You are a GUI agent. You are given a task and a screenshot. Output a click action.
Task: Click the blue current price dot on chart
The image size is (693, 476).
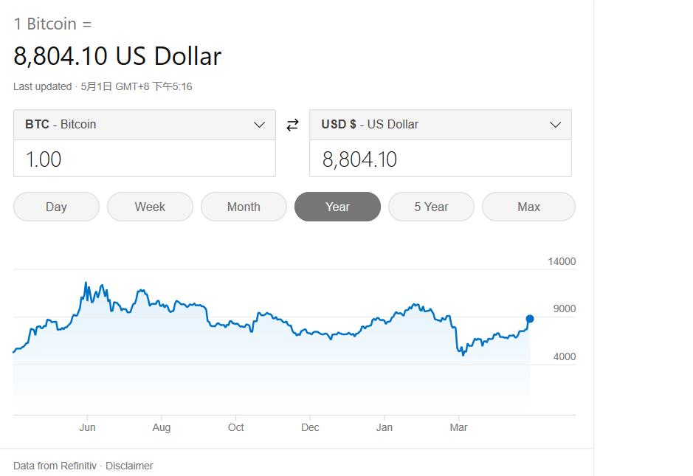point(530,319)
